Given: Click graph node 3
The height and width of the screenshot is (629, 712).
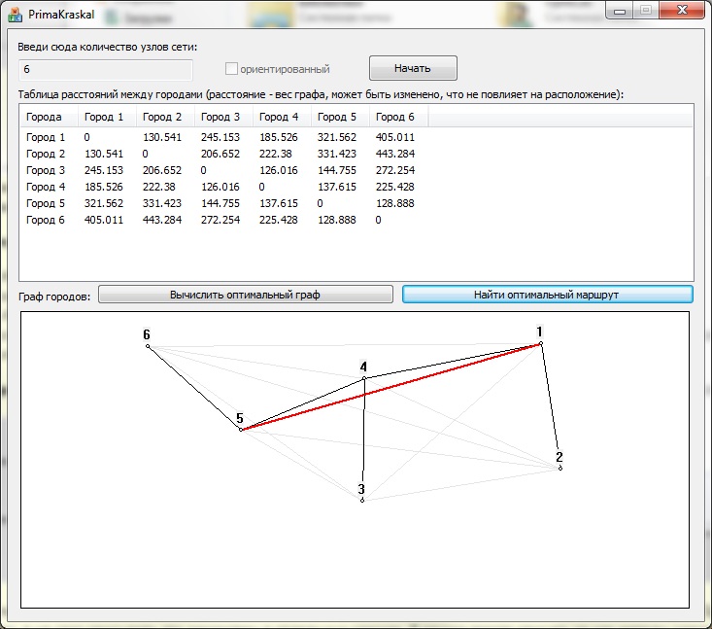Looking at the screenshot, I should tap(362, 501).
